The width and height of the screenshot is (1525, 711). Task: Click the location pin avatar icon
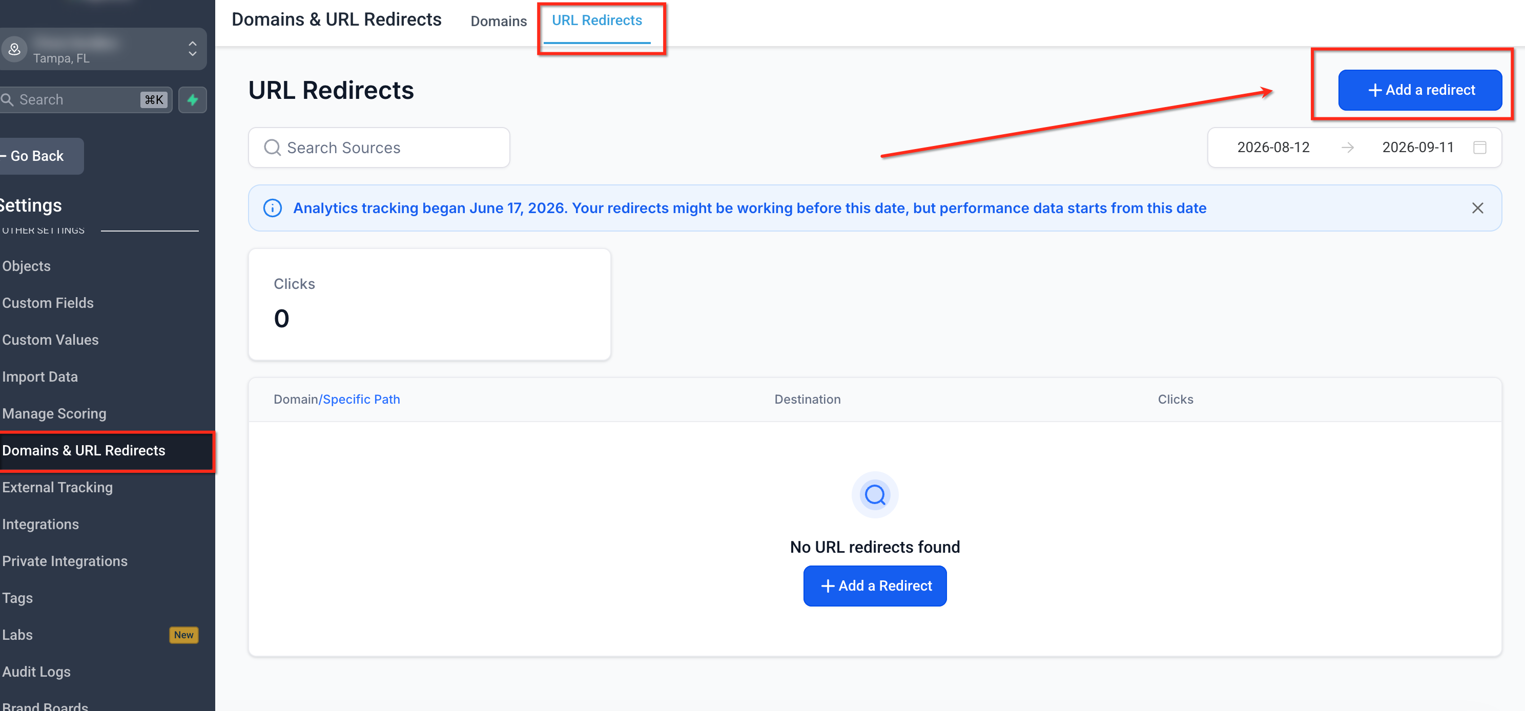15,49
